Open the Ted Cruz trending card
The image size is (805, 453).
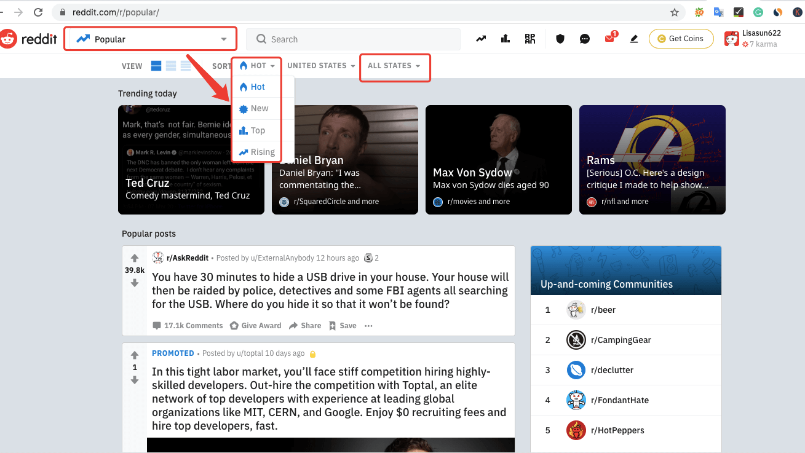click(x=191, y=160)
